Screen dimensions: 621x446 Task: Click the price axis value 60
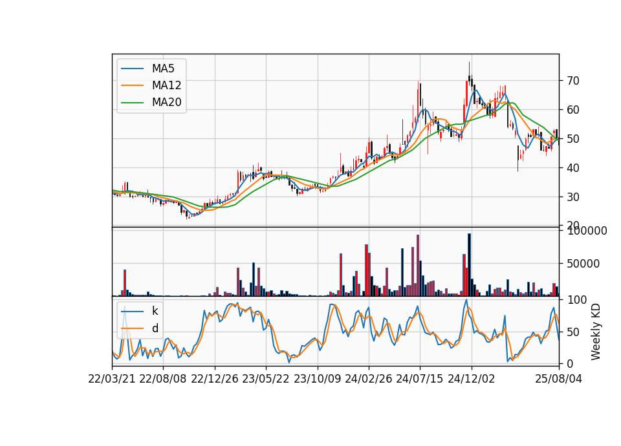[574, 110]
